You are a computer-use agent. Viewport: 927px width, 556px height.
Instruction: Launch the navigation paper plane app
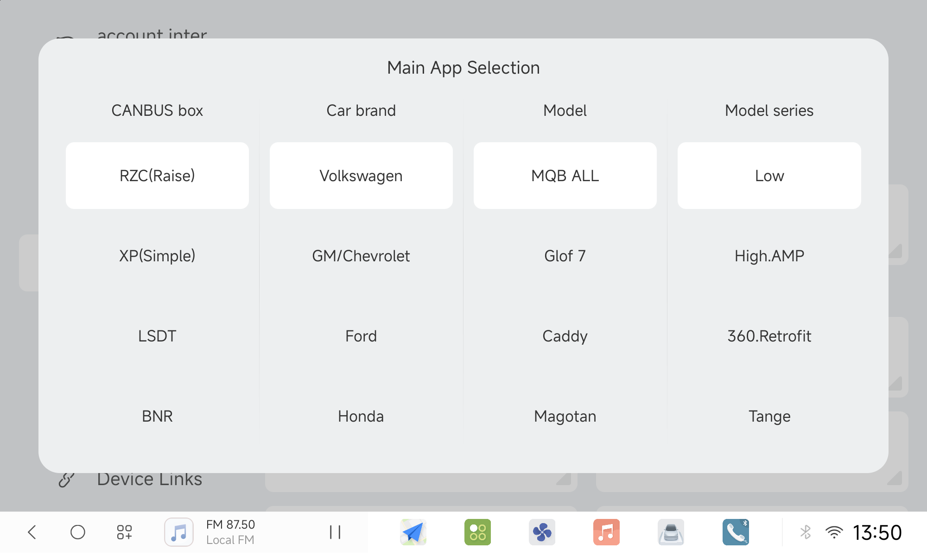(x=413, y=532)
